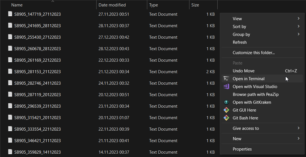This screenshot has height=157, width=306.
Task: Click the Open in Terminal icon
Action: 226,79
